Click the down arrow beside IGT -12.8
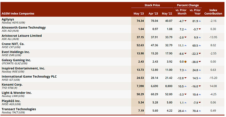 [x=185, y=78]
